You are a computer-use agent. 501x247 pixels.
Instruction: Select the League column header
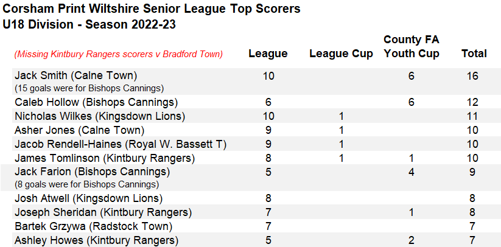coord(268,54)
